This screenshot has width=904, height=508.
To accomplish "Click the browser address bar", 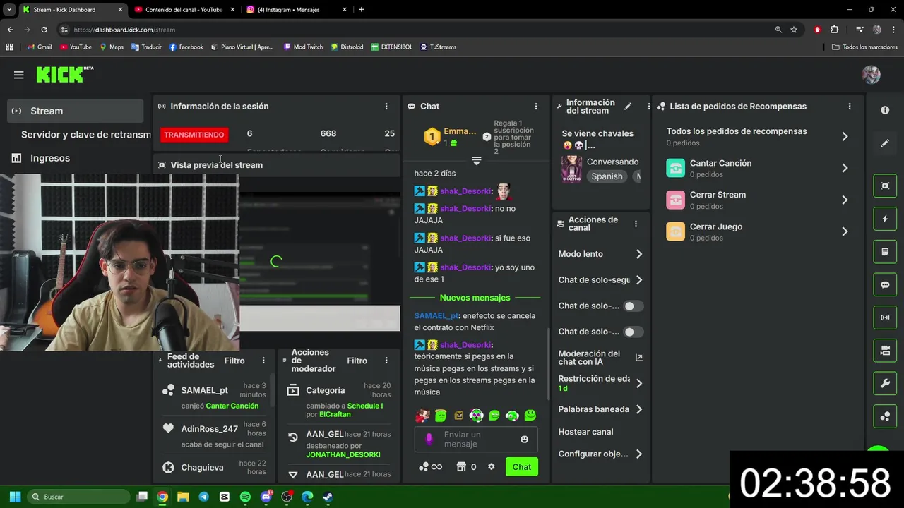I will pos(417,30).
